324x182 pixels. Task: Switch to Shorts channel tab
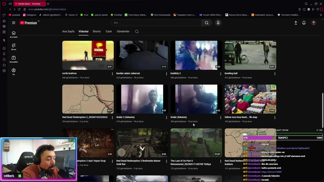point(97,32)
